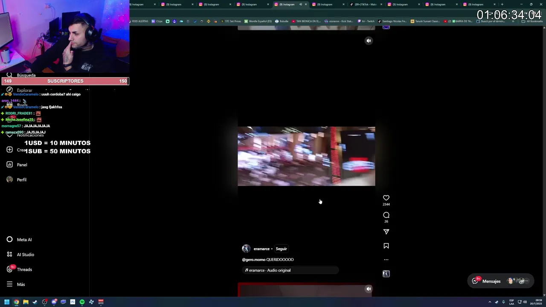Open comments on the eramarce reel
546x307 pixels.
(x=386, y=215)
